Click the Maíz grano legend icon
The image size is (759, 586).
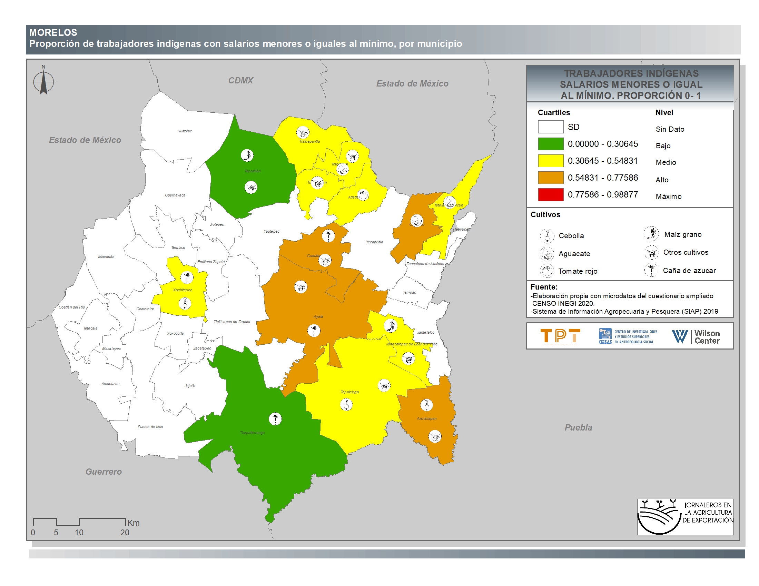651,234
